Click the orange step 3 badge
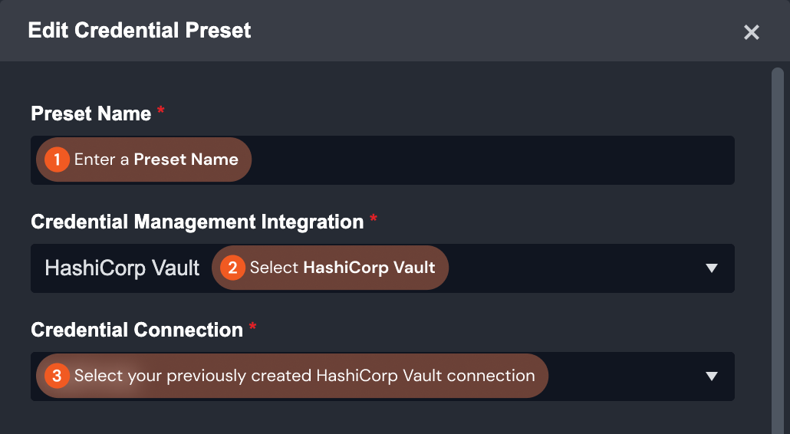The image size is (790, 434). pyautogui.click(x=57, y=376)
